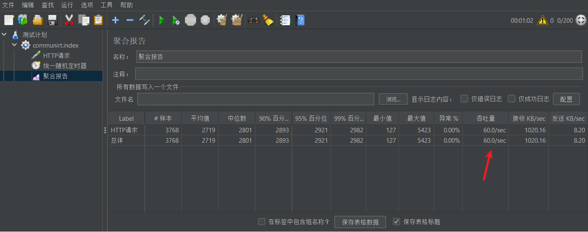Click the Open file folder icon

click(x=38, y=20)
